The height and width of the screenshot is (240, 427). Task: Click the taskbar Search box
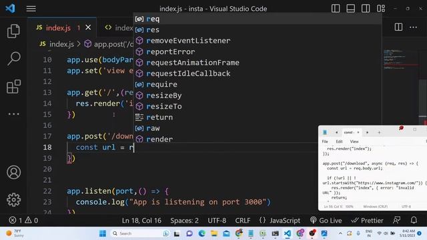[x=140, y=233]
